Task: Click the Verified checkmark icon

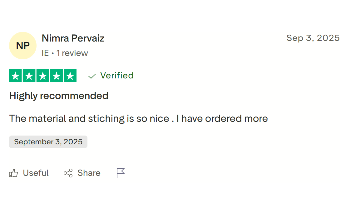Action: point(92,76)
